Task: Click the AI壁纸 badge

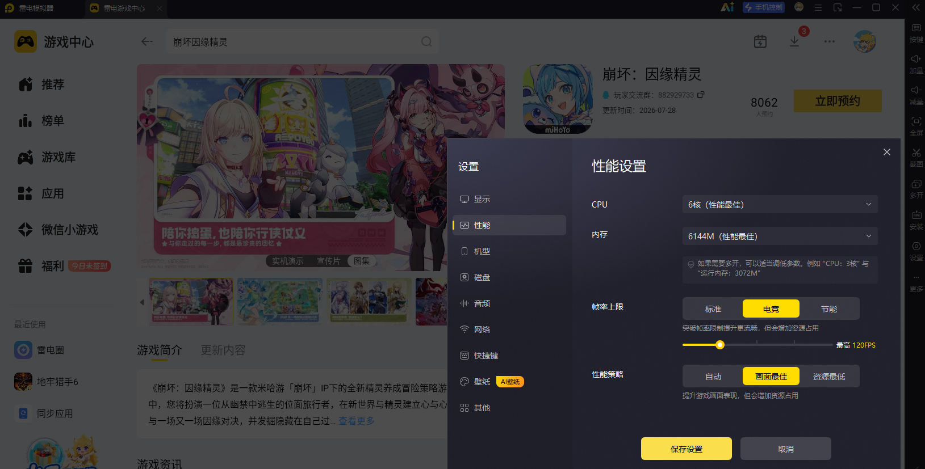Action: click(x=510, y=382)
